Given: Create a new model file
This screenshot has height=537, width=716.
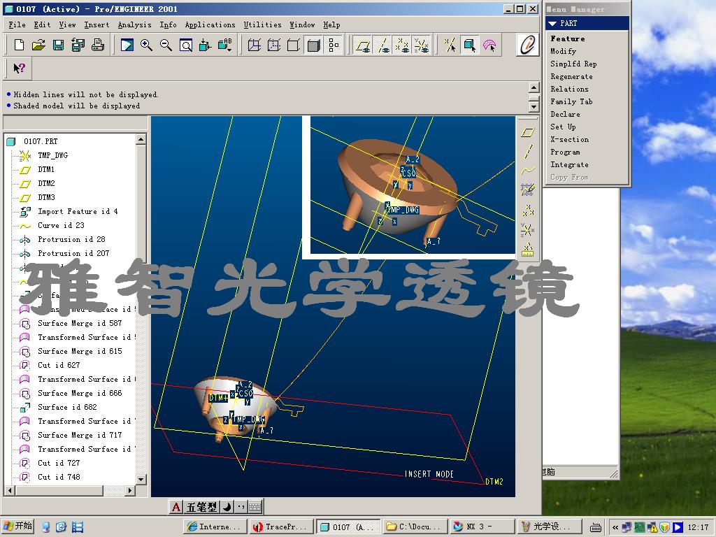Looking at the screenshot, I should (x=17, y=44).
